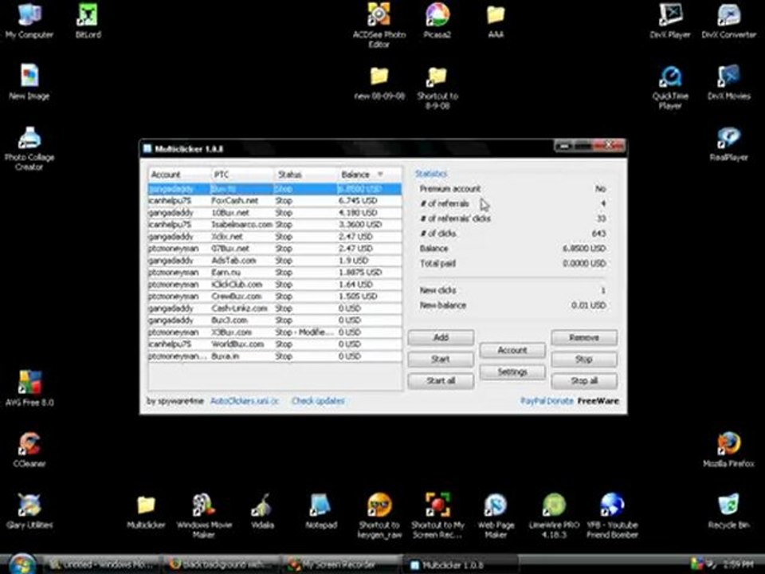The height and width of the screenshot is (574, 765).
Task: Select the WorldBux.com account row
Action: click(x=275, y=344)
